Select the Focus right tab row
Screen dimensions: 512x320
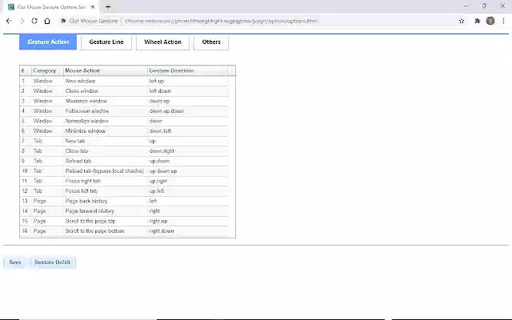pyautogui.click(x=124, y=182)
